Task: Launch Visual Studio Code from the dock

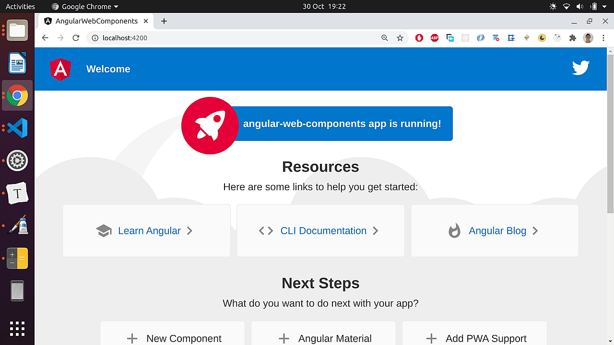Action: [x=17, y=128]
